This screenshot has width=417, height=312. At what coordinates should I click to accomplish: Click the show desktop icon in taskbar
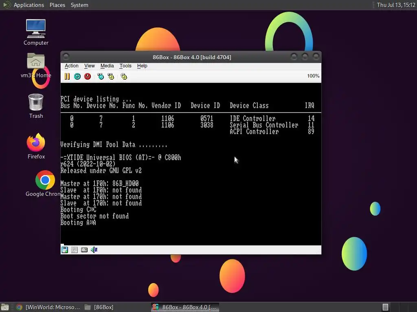point(5,307)
